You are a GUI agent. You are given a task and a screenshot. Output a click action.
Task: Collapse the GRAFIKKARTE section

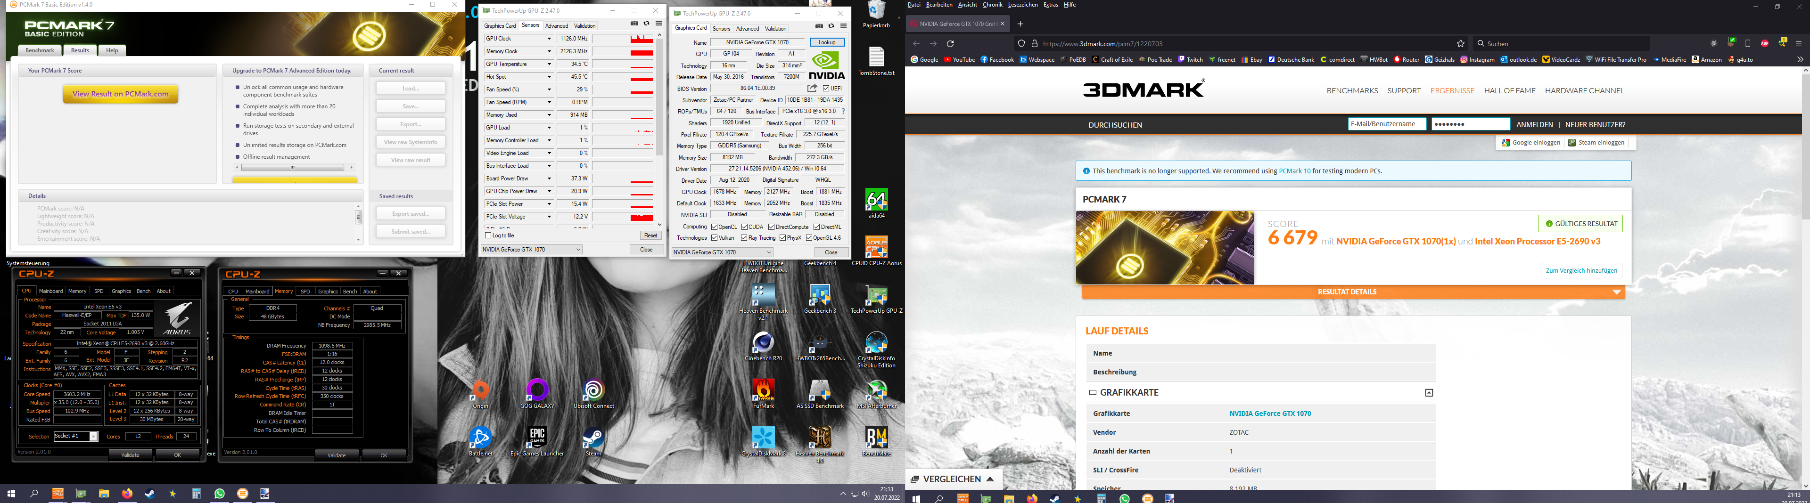click(1429, 393)
